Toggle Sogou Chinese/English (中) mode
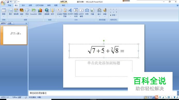Screen dimensions: 179x100 [x=160, y=97]
